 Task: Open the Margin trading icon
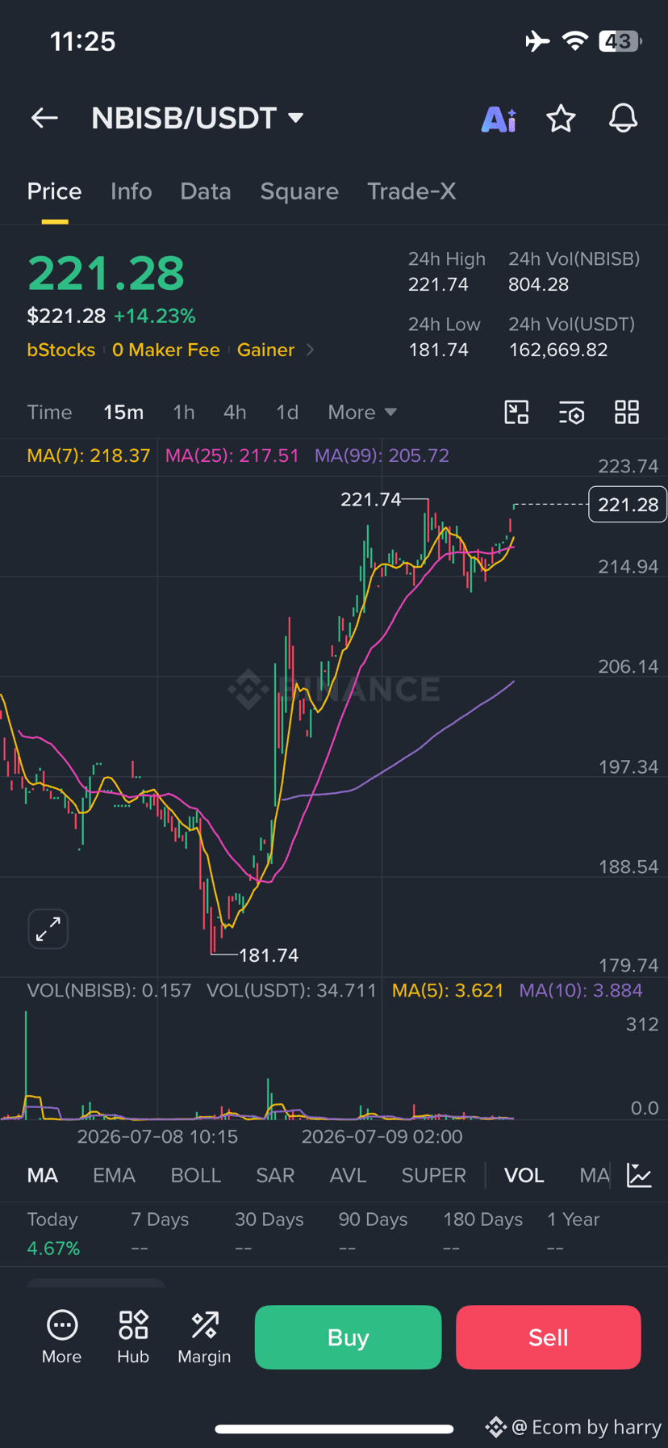(x=204, y=1337)
